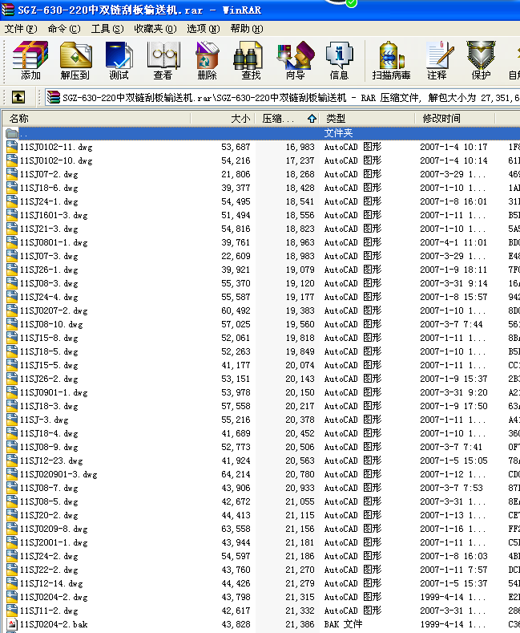This screenshot has height=633, width=520.
Task: Go up one folder level arrow button
Action: pos(18,97)
